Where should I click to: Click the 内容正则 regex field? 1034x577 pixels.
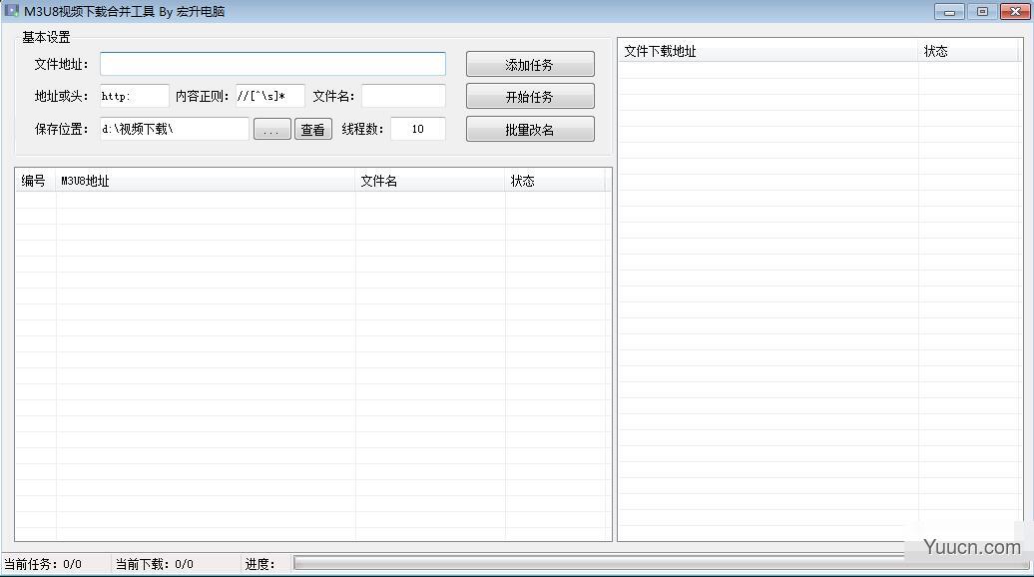pyautogui.click(x=270, y=96)
